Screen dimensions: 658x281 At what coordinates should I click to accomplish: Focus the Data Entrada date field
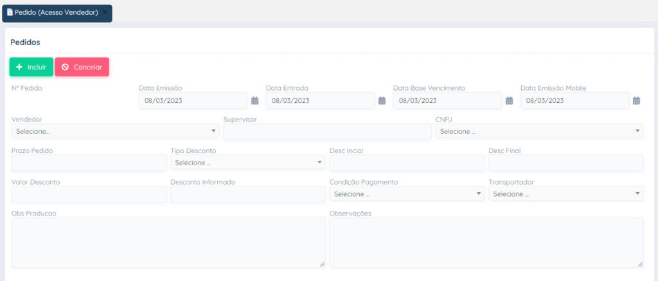321,100
